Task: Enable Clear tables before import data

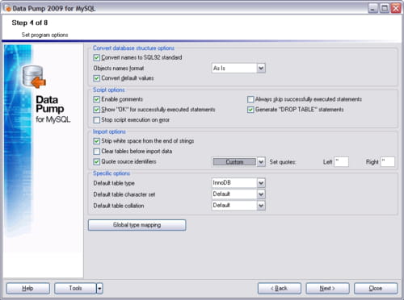Action: pos(96,152)
